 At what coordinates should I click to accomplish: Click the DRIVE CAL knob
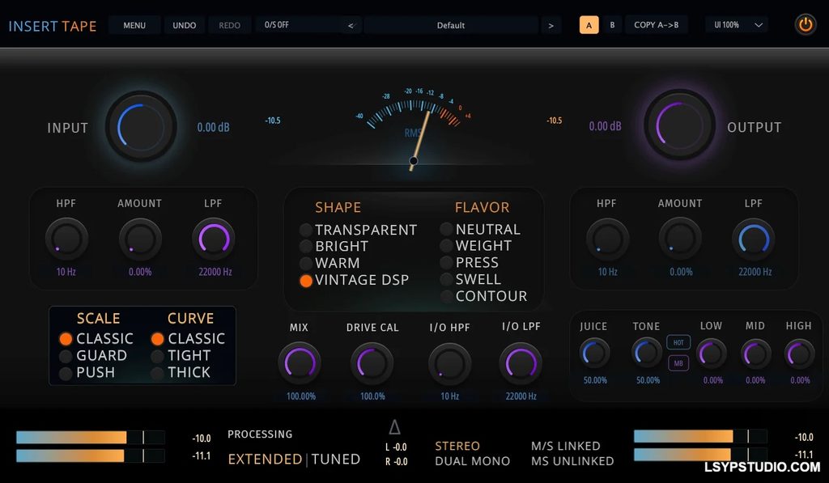(x=372, y=363)
